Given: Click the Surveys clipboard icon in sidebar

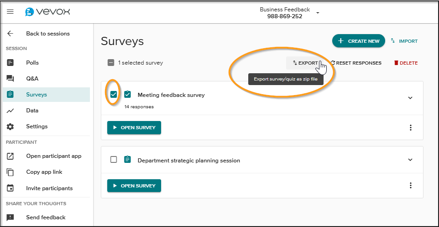Looking at the screenshot, I should [x=10, y=94].
